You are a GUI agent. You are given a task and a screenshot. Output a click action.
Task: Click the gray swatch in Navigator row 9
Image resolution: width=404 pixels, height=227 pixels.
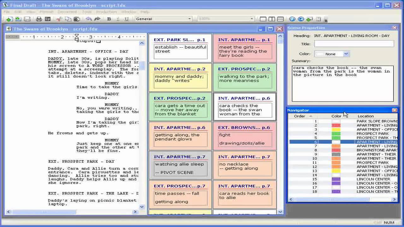(336, 154)
